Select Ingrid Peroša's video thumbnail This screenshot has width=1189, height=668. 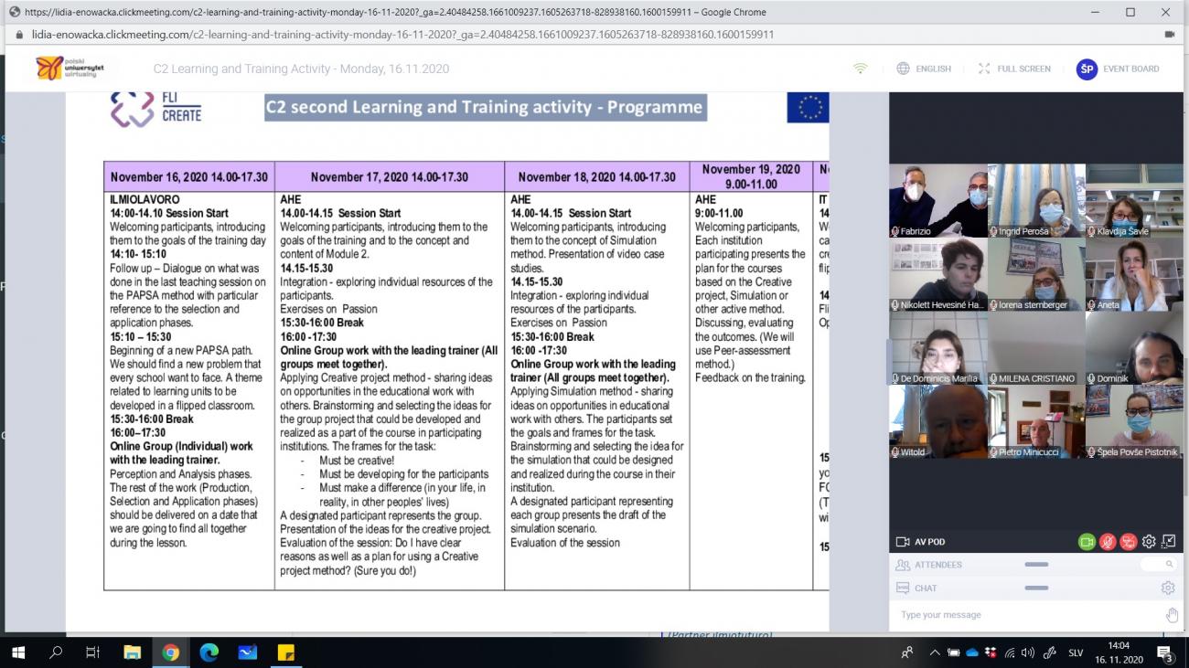[1036, 201]
